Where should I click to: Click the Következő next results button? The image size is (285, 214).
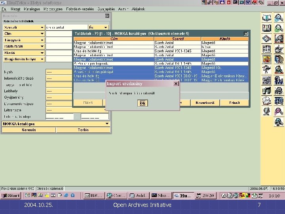tap(205, 103)
